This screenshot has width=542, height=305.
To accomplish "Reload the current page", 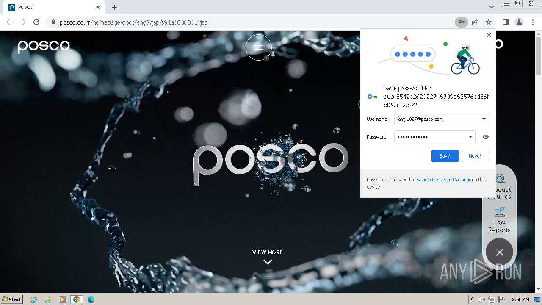I will (x=36, y=22).
